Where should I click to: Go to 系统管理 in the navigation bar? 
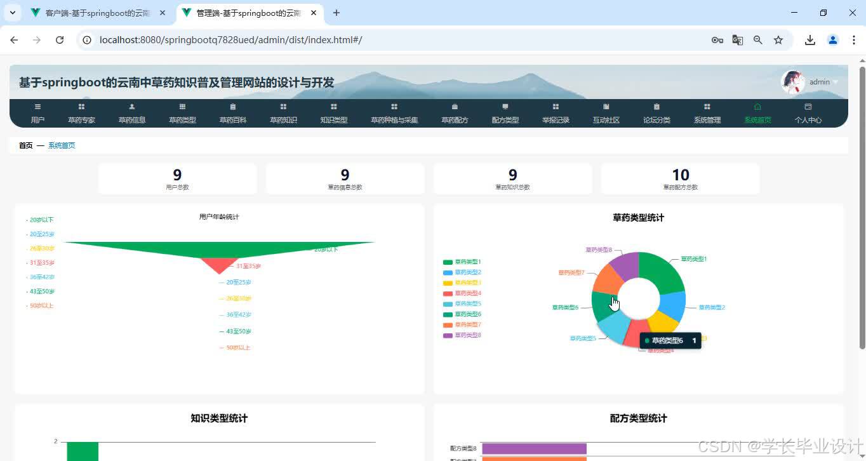point(707,114)
